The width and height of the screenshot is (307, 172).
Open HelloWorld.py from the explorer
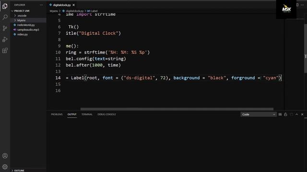pyautogui.click(x=26, y=25)
